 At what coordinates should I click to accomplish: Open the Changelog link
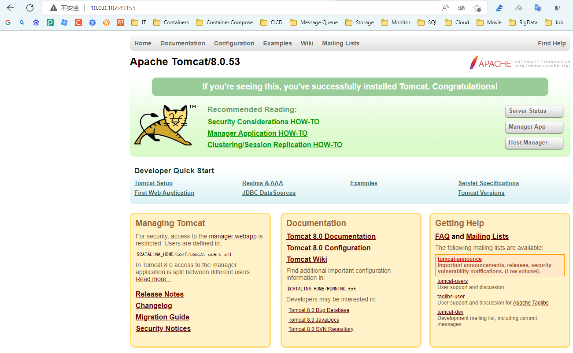(154, 305)
